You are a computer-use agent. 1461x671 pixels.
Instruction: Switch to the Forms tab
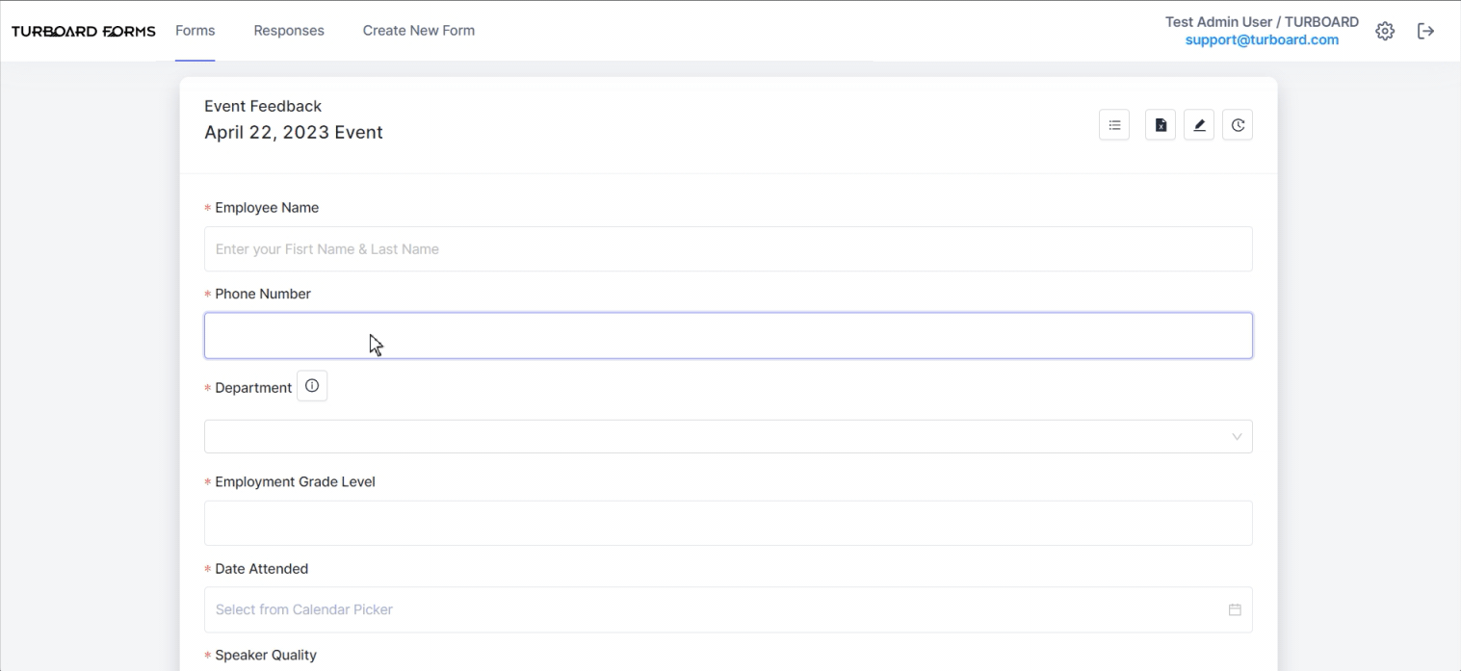coord(196,31)
